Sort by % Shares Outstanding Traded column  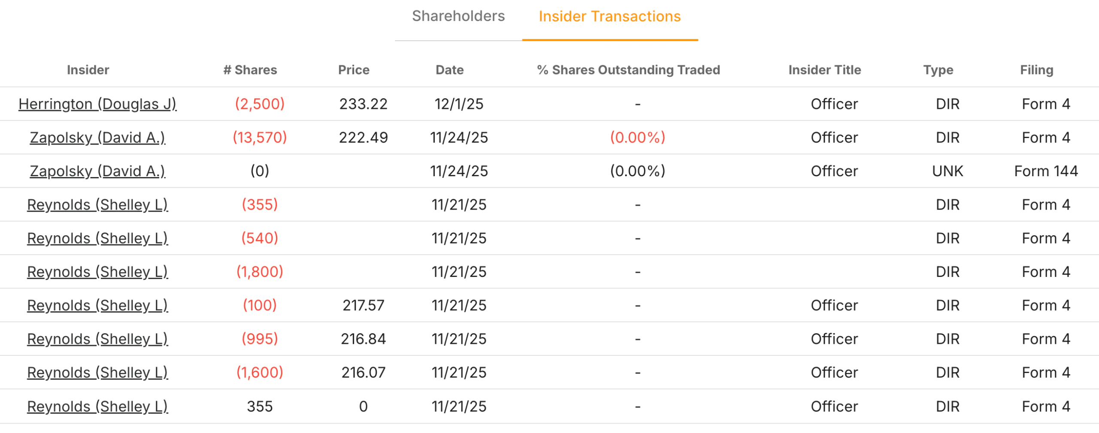coord(628,70)
